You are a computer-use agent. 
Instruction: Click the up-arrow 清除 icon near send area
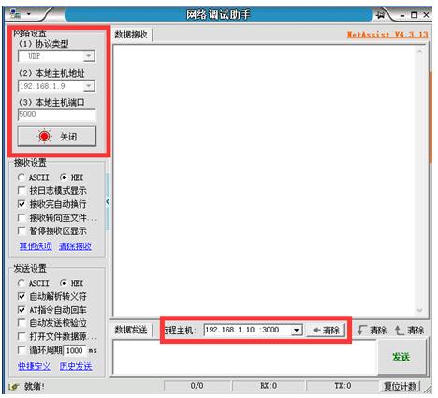pos(399,330)
